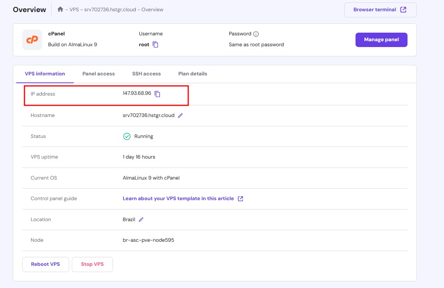Screen dimensions: 444x288
Task: Click the srv702736.hstgr.cloud hostname value
Action: pyautogui.click(x=148, y=115)
